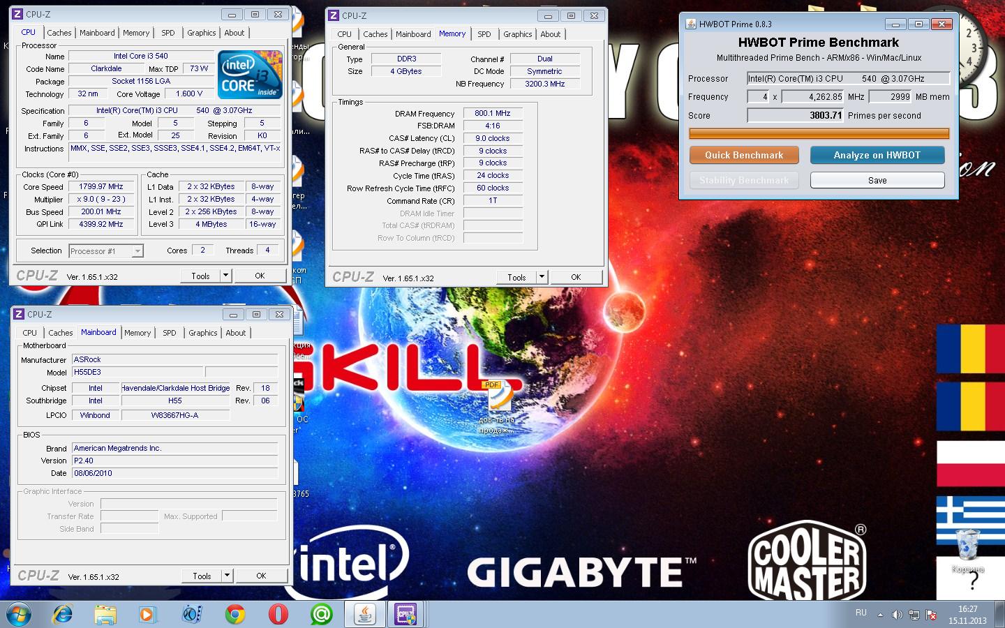Click OK in the CPU tab window
1005x628 pixels.
click(260, 276)
